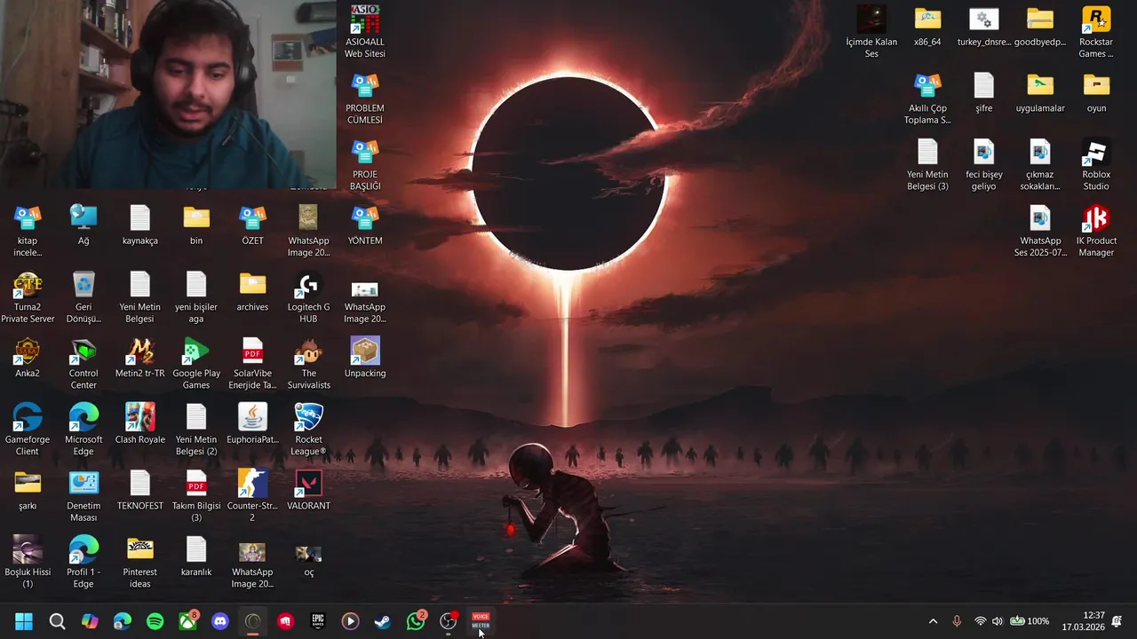Open the volume control in tray
Screen dimensions: 1137x639
coord(998,621)
